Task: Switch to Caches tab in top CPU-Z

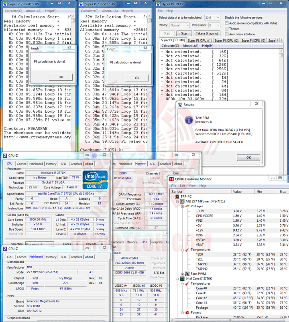Action: (x=22, y=164)
